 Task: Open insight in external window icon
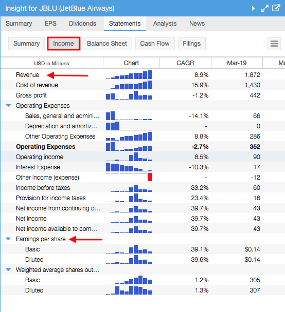[276, 8]
